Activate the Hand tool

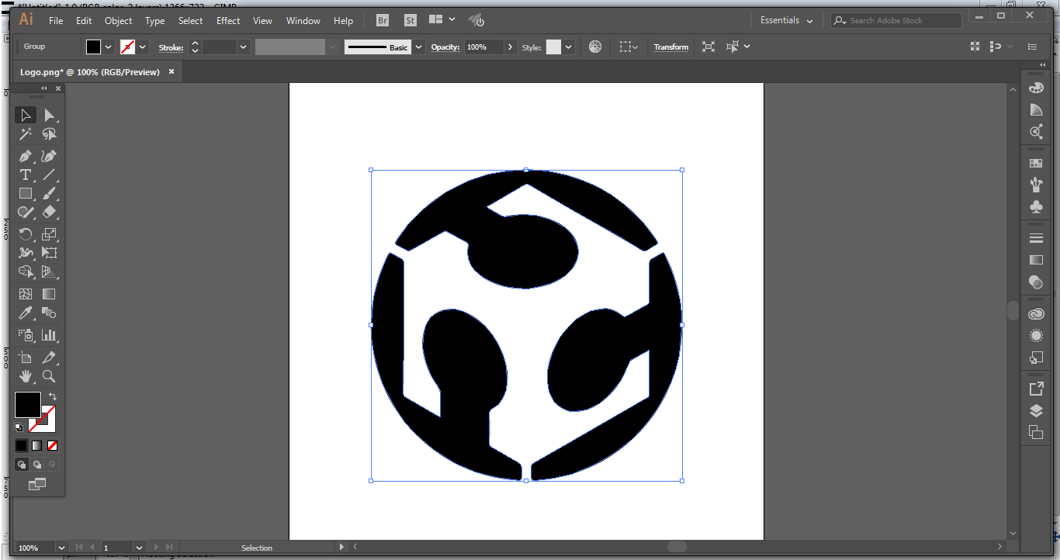tap(26, 376)
